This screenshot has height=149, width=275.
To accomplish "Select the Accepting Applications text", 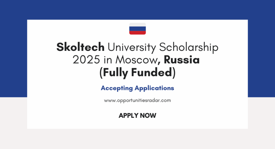I will [137, 88].
